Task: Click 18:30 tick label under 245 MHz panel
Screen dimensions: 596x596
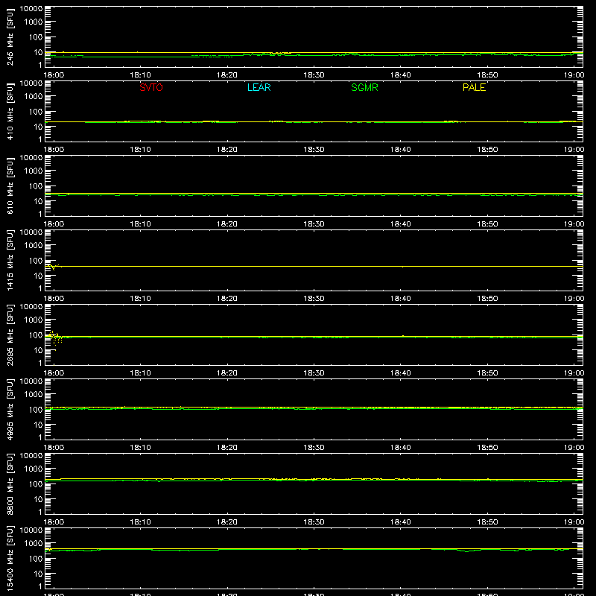Action: point(314,75)
